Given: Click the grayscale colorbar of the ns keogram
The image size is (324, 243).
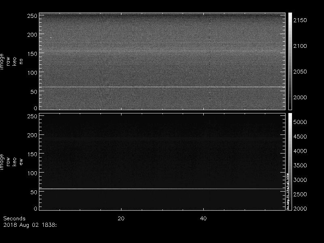Looking at the screenshot, I should click(x=290, y=61).
